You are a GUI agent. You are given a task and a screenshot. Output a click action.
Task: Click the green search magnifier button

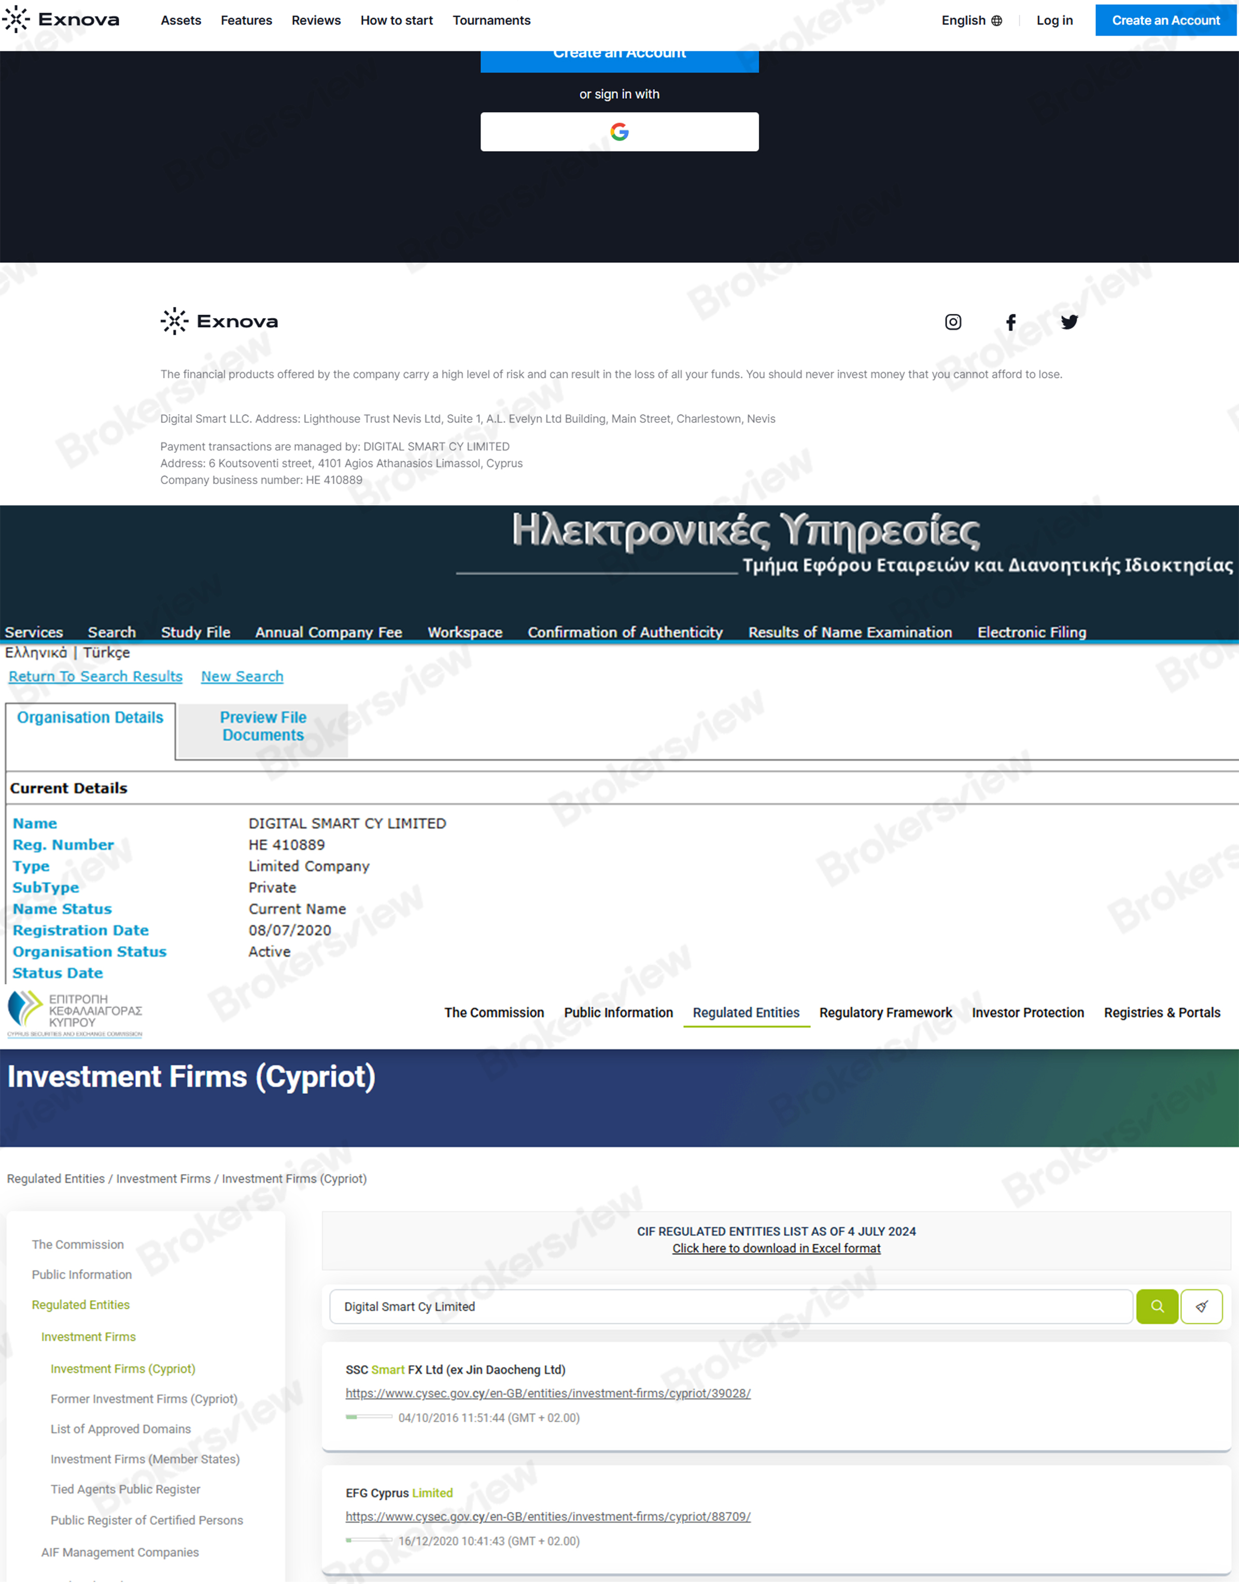1156,1306
